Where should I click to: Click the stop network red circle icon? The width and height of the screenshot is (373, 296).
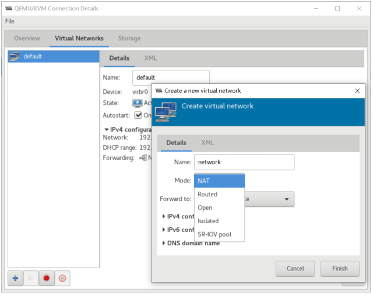pos(47,279)
